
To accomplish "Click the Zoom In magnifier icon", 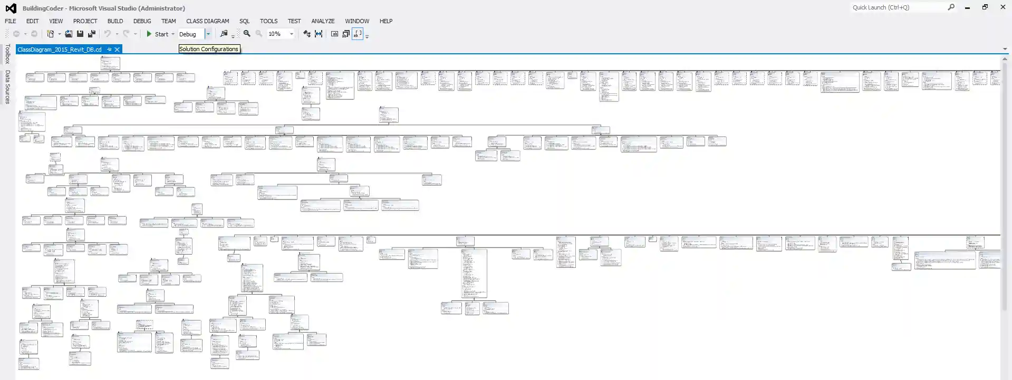I will (247, 34).
